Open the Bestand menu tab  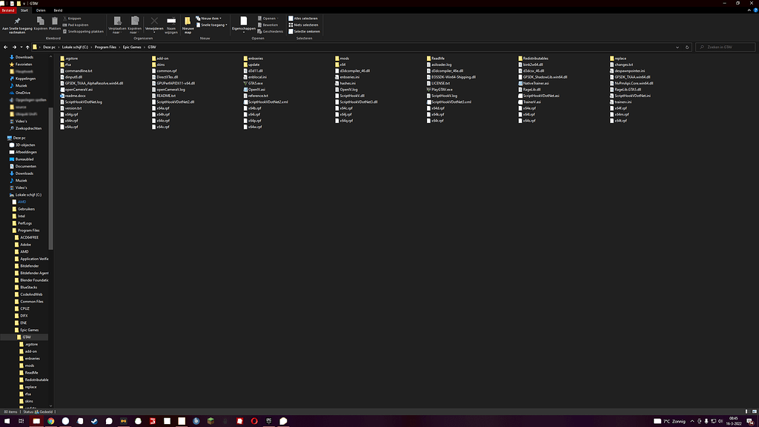point(8,10)
